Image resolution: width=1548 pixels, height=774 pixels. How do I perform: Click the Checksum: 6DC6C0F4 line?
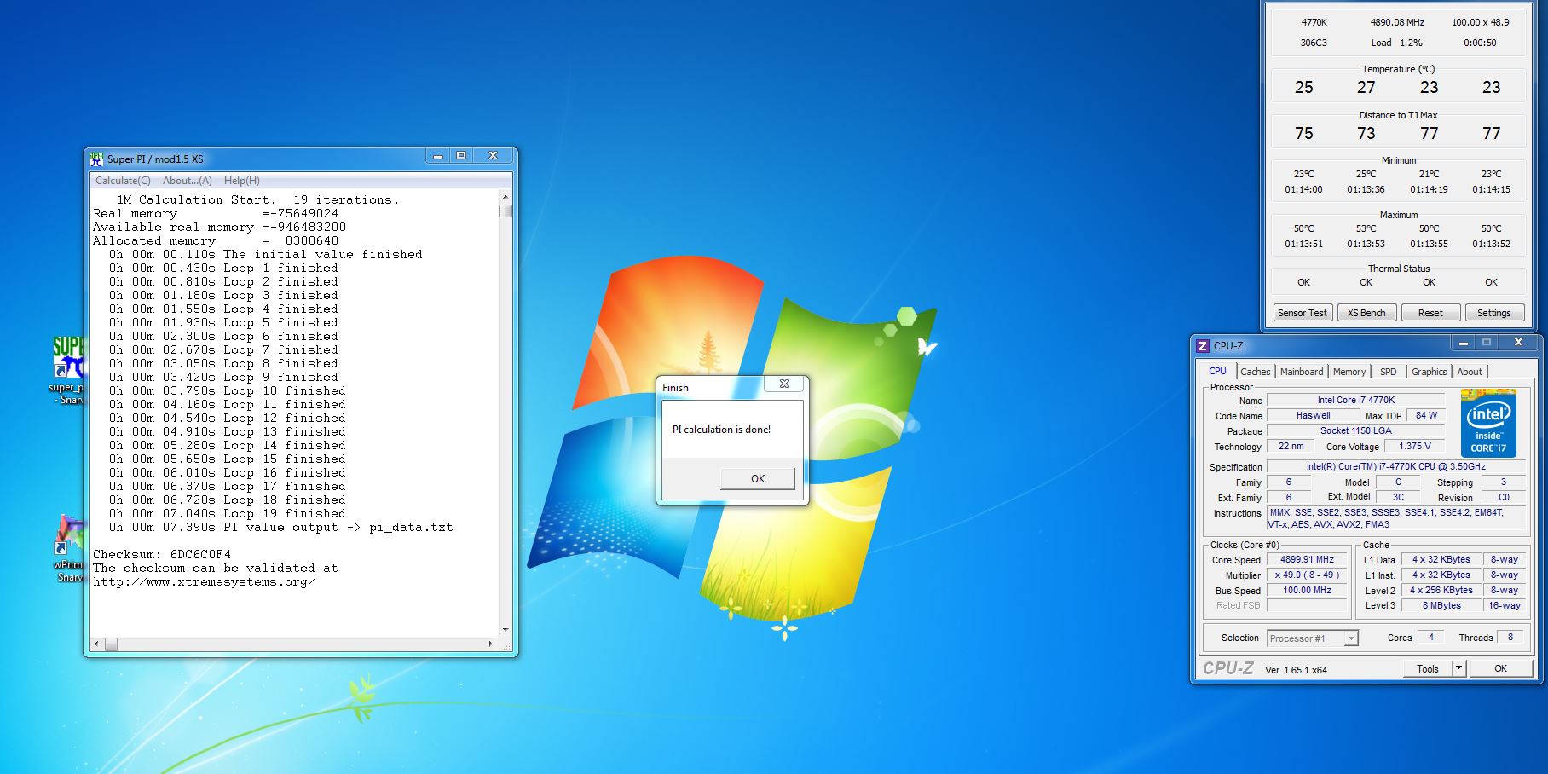tap(162, 554)
